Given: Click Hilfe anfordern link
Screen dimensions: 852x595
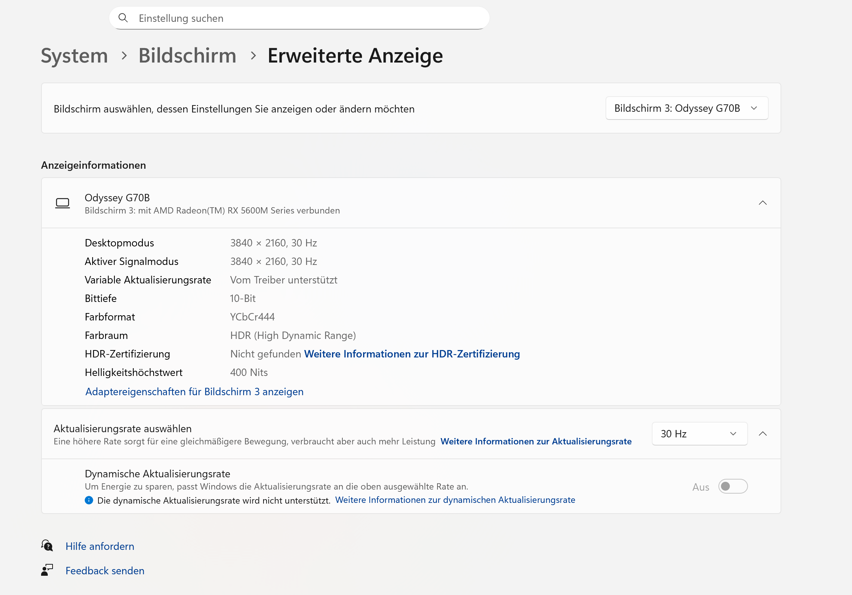Looking at the screenshot, I should [100, 546].
